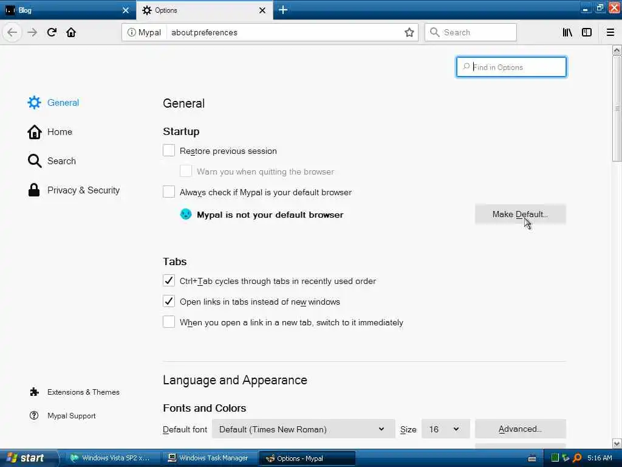Uncheck Ctrl+Tab cycles through tabs option
The height and width of the screenshot is (467, 622).
click(x=169, y=280)
